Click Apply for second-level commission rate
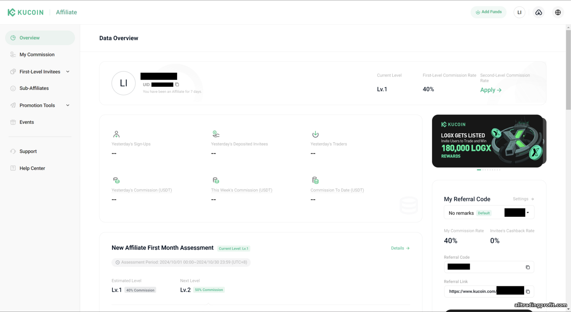 point(491,90)
